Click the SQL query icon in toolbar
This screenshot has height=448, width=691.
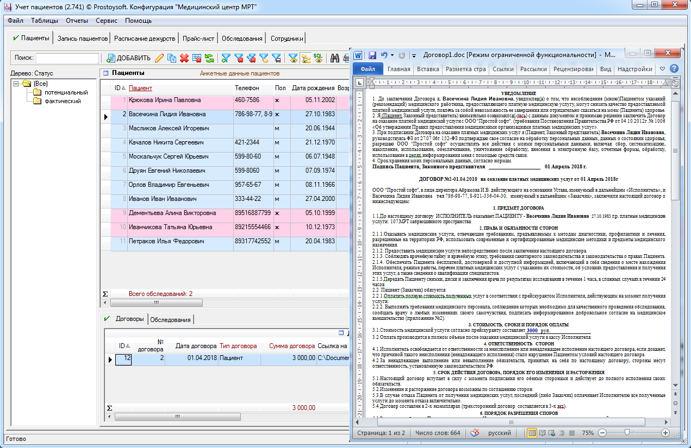[x=318, y=58]
